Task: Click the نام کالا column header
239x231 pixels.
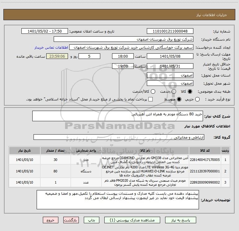Action: pyautogui.click(x=145, y=150)
